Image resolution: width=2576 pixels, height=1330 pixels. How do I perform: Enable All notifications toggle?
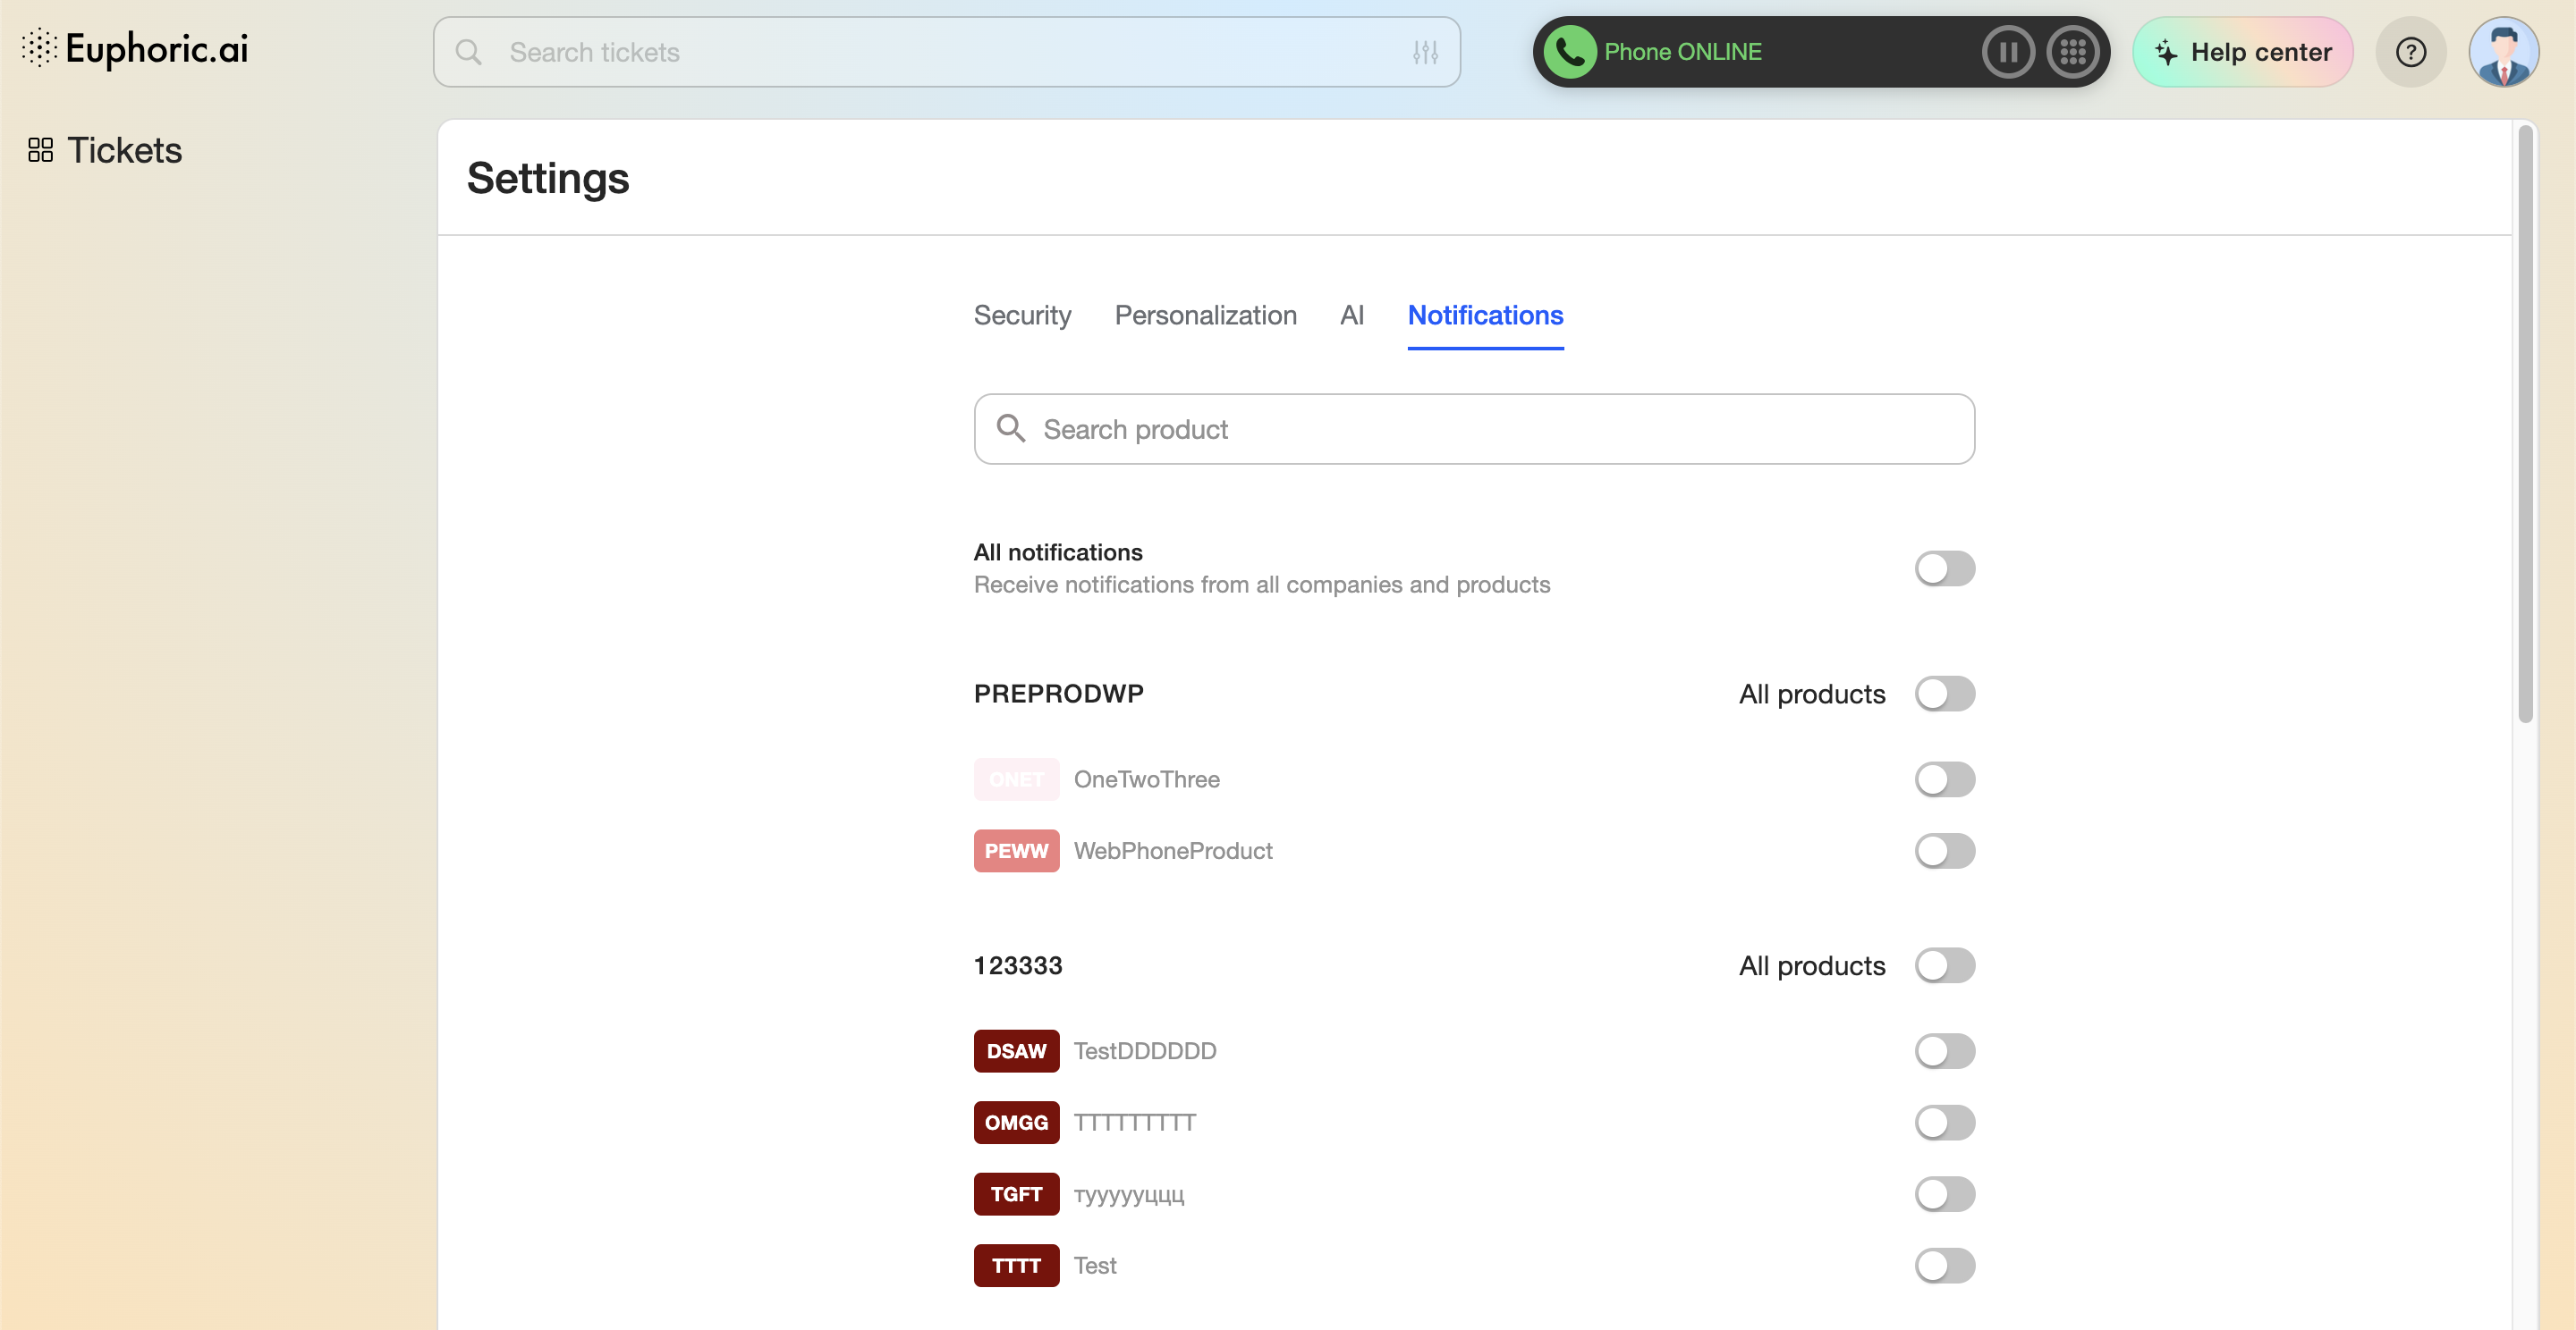tap(1944, 568)
